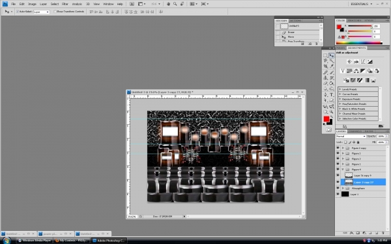Open the Image menu
Viewport: 391px width, 244px height.
32,4
